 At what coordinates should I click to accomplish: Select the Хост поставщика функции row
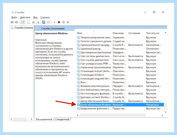point(120,94)
